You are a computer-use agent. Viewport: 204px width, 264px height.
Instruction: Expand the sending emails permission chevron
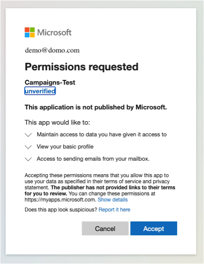pos(28,159)
